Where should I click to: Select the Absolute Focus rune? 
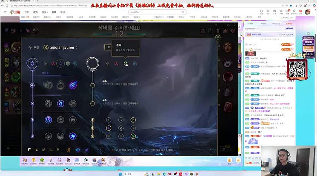73,120
